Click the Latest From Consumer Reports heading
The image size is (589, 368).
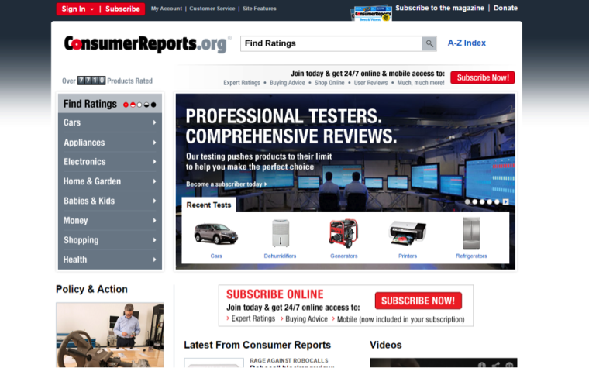coord(257,345)
